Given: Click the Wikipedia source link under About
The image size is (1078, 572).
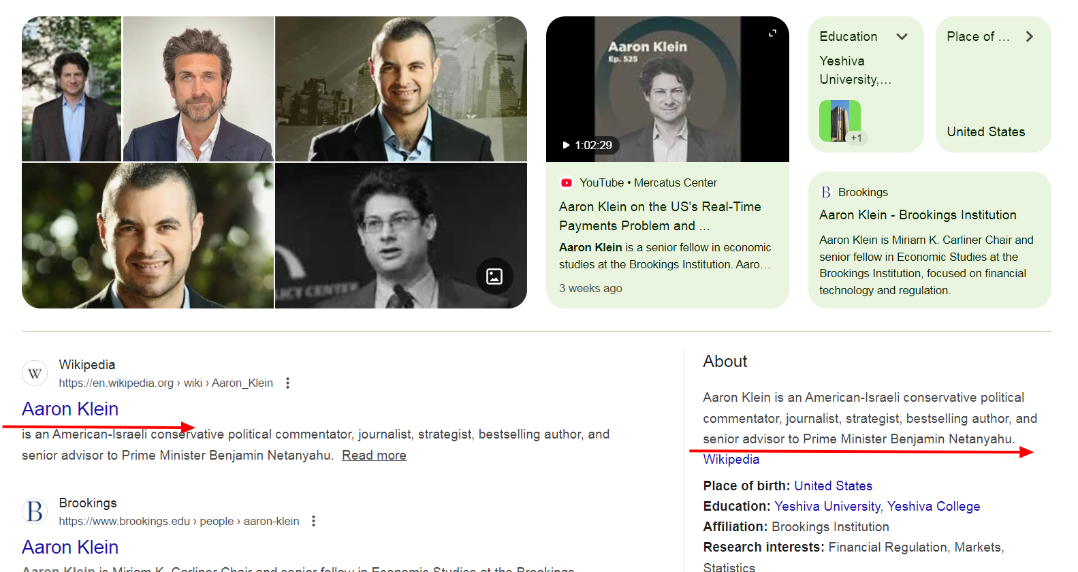Looking at the screenshot, I should [731, 459].
